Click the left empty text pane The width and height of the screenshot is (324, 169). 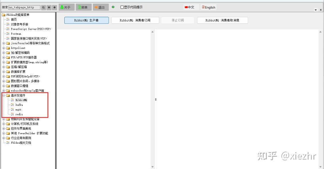[x=104, y=99]
